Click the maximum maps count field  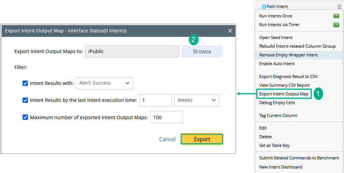pos(167,117)
